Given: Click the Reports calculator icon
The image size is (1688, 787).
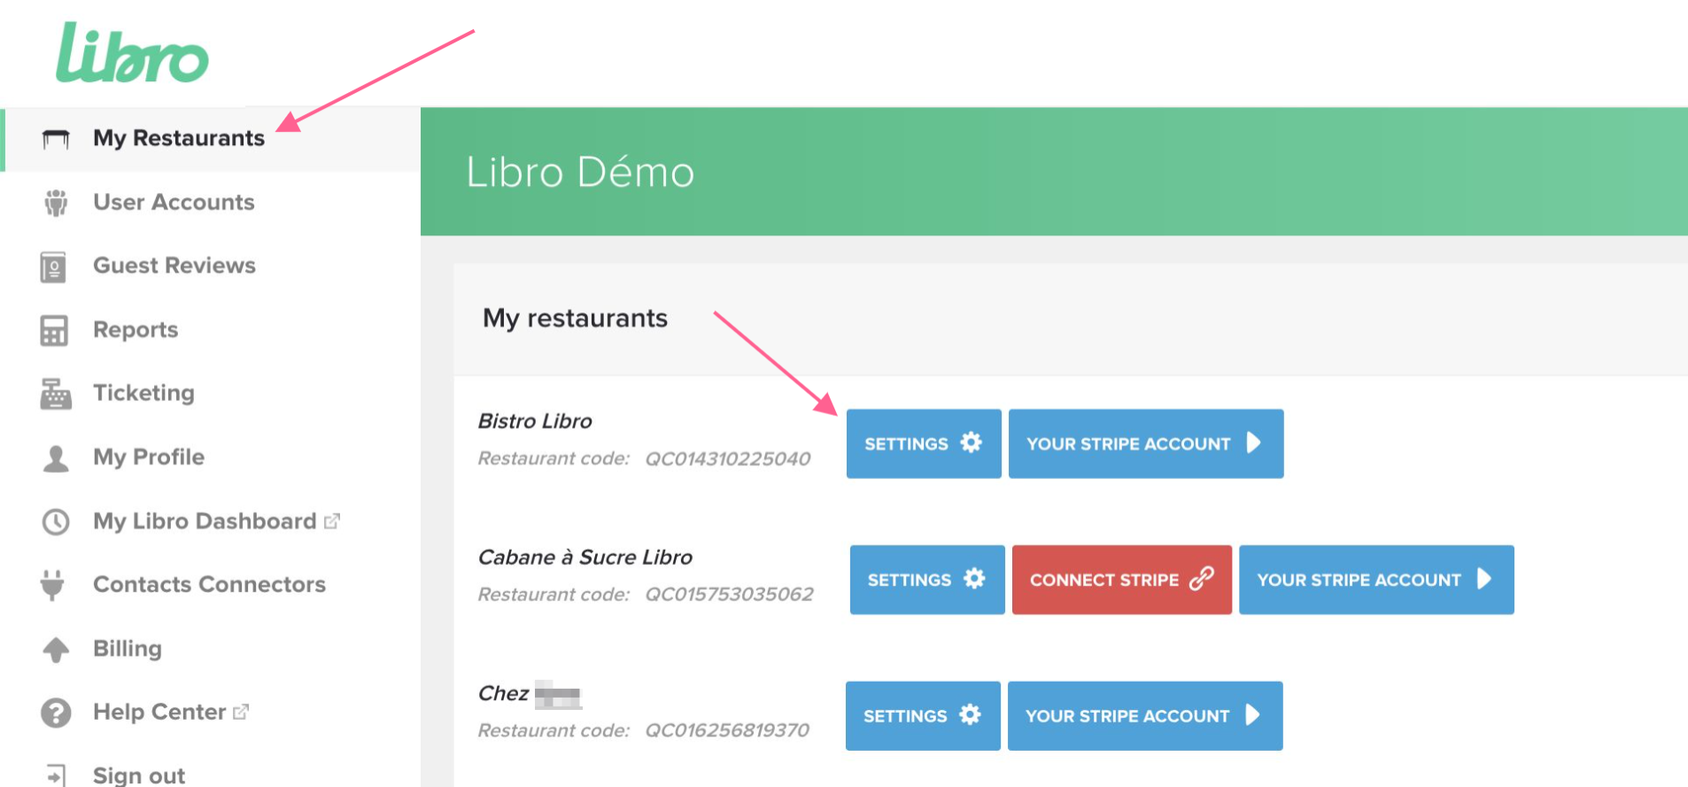Looking at the screenshot, I should tap(54, 330).
